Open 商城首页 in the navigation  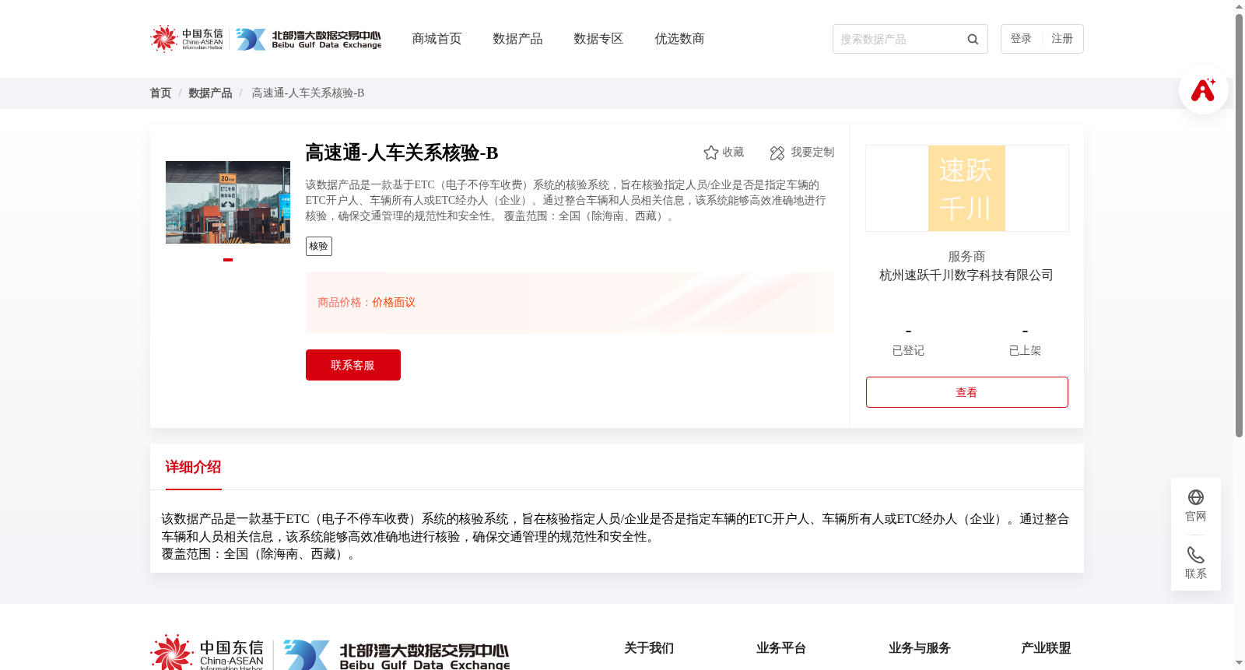pos(437,39)
